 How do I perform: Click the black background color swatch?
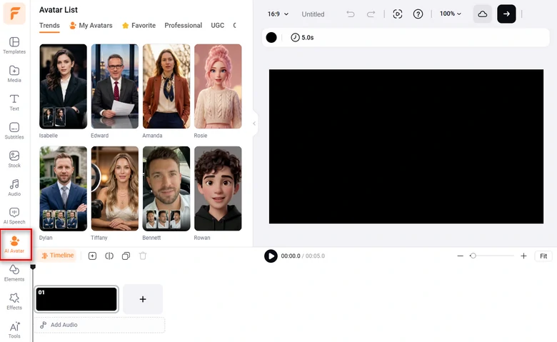[271, 37]
